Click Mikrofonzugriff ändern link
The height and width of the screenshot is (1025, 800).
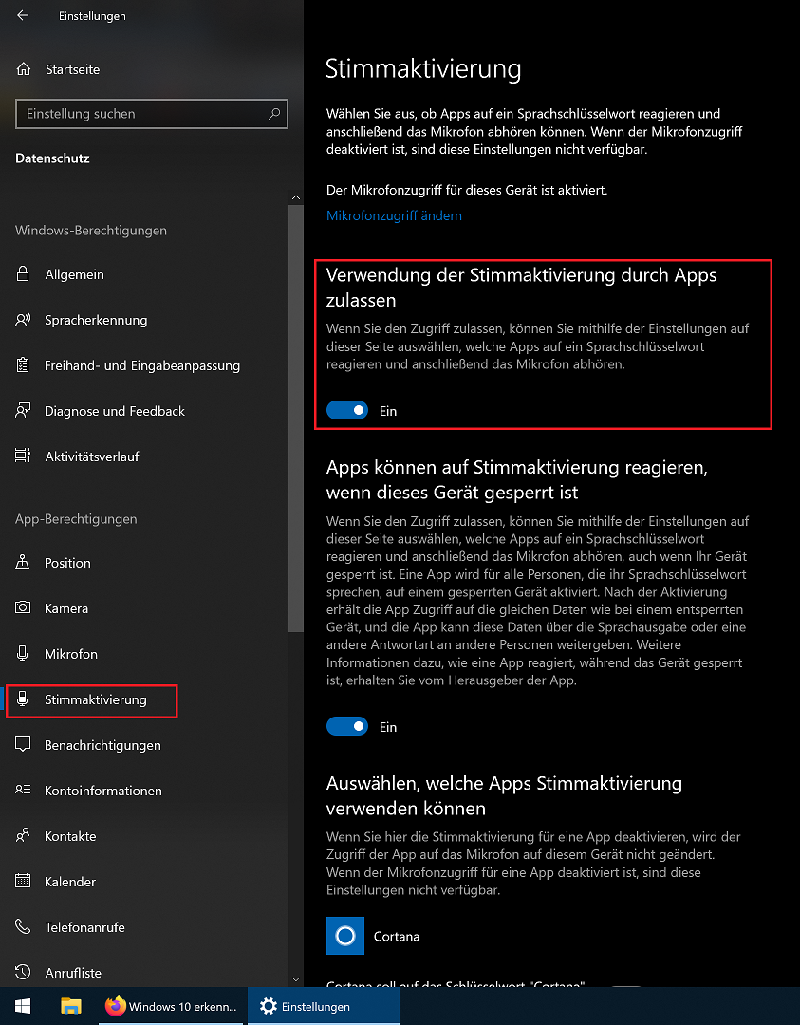394,215
